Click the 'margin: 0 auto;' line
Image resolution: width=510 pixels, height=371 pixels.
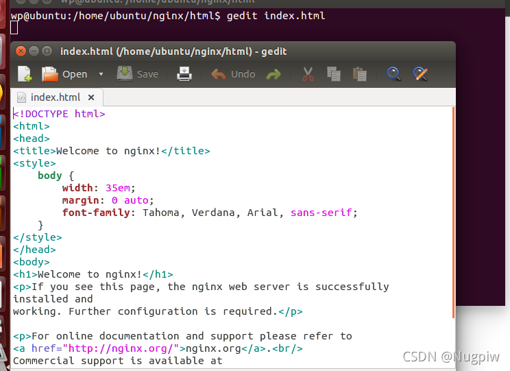click(108, 200)
